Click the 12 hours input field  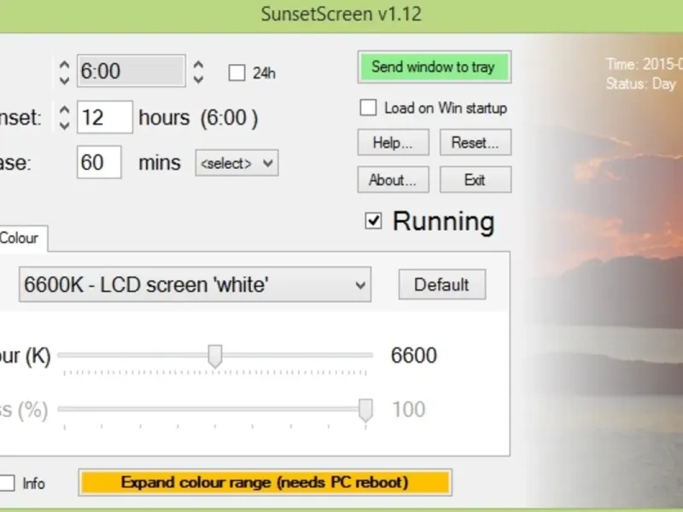pos(105,117)
